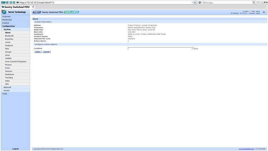The height and width of the screenshot is (151, 268).
Task: Click the POPS PIPS badge in header
Action: 71,12
